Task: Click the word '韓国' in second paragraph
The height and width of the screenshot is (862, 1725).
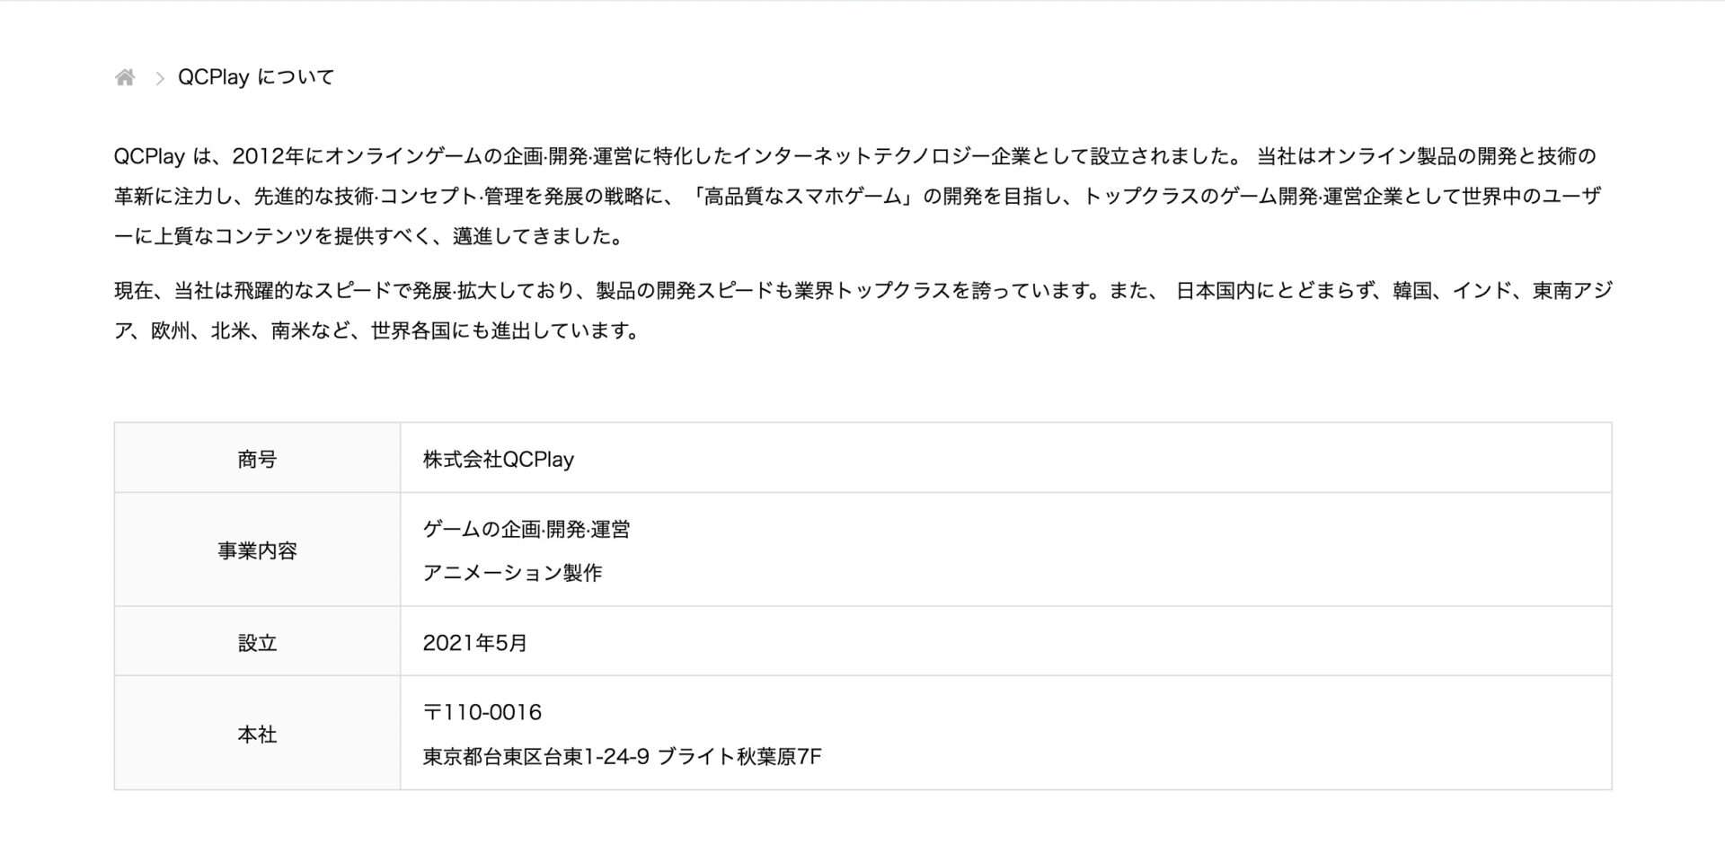Action: (x=1412, y=290)
